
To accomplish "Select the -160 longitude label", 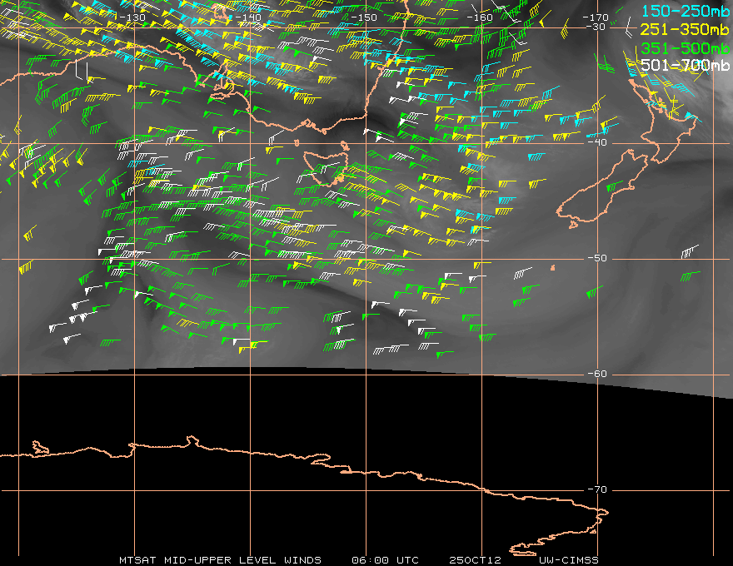I will [x=480, y=17].
